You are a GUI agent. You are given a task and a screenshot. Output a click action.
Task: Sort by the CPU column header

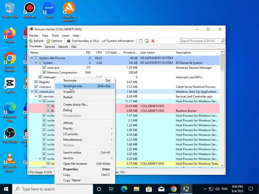click(98, 53)
